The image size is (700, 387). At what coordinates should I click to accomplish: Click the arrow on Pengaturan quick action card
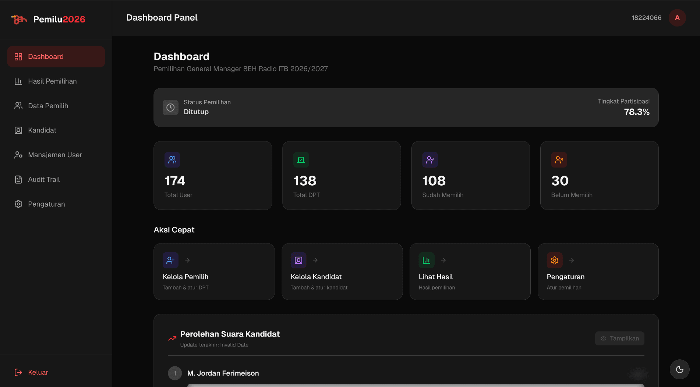click(572, 260)
